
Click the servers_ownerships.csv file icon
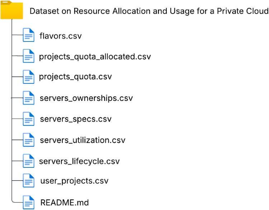(x=28, y=98)
